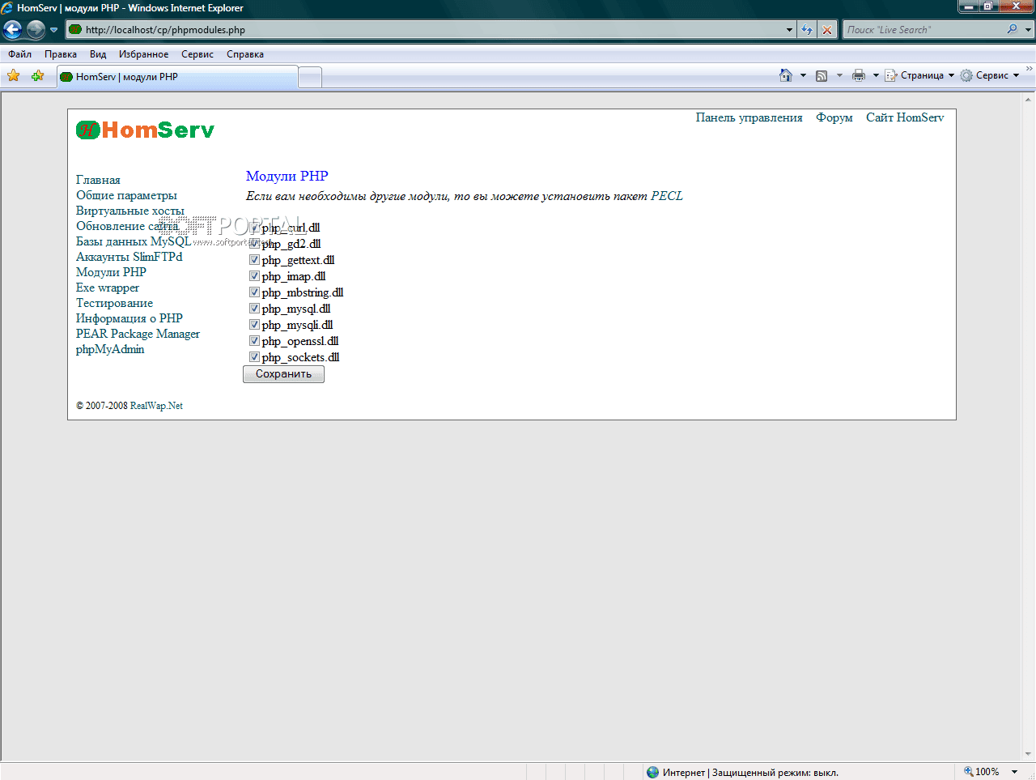Open the Справка menu

[x=245, y=54]
